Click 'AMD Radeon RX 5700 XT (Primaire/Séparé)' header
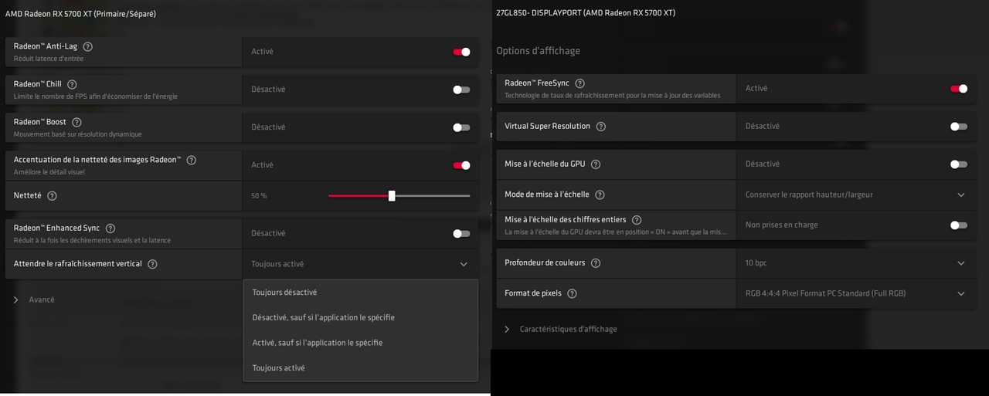This screenshot has height=396, width=989. tap(81, 14)
